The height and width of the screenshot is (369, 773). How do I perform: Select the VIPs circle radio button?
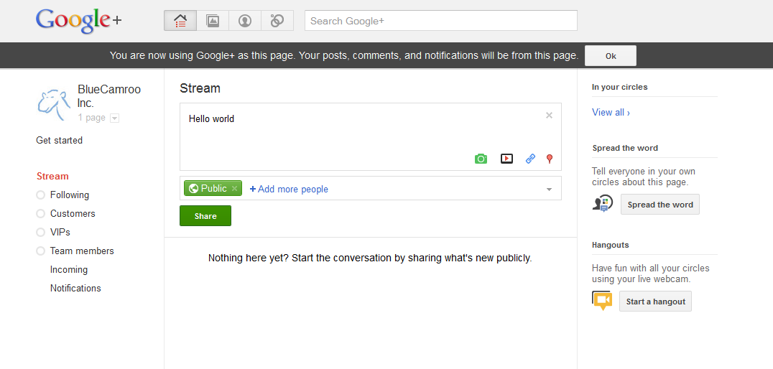(x=40, y=232)
